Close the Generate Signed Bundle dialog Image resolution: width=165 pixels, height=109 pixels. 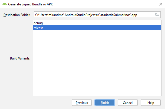pyautogui.click(x=160, y=4)
